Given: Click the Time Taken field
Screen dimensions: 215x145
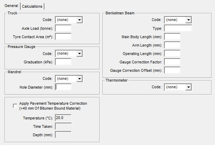Looking at the screenshot, I should pos(63,126).
